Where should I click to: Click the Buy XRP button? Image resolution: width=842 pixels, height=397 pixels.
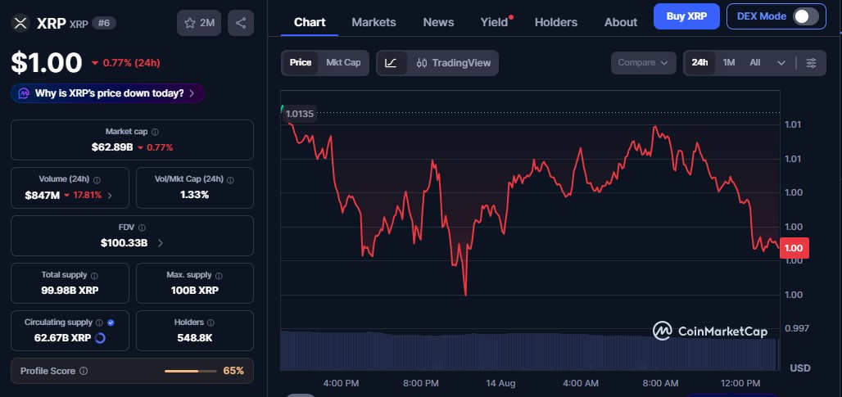[686, 16]
